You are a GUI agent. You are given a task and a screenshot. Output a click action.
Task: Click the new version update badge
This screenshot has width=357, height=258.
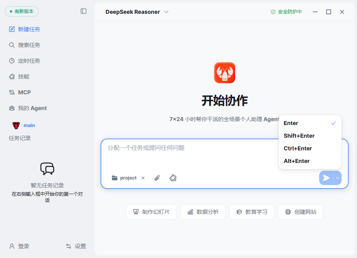point(22,11)
